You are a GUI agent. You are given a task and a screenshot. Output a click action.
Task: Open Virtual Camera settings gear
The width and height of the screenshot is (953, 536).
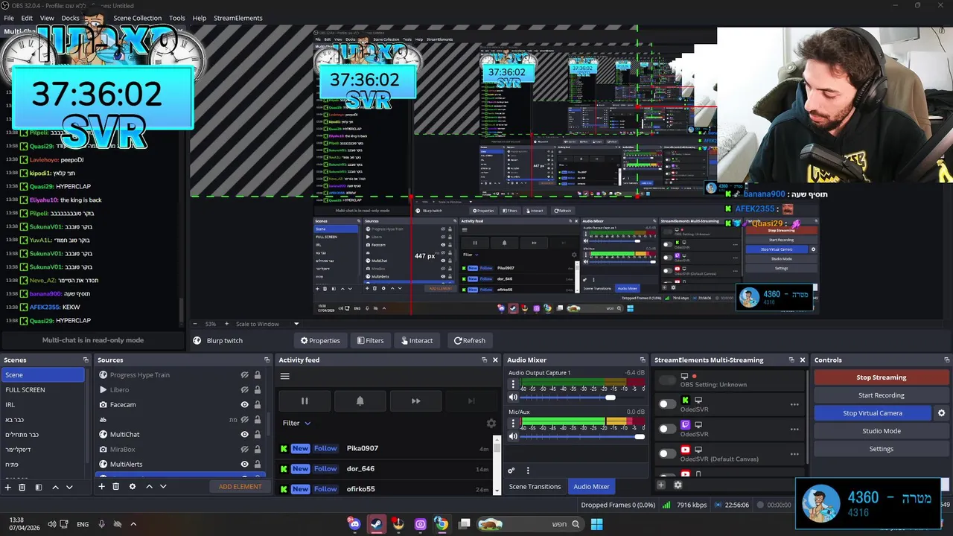tap(942, 413)
